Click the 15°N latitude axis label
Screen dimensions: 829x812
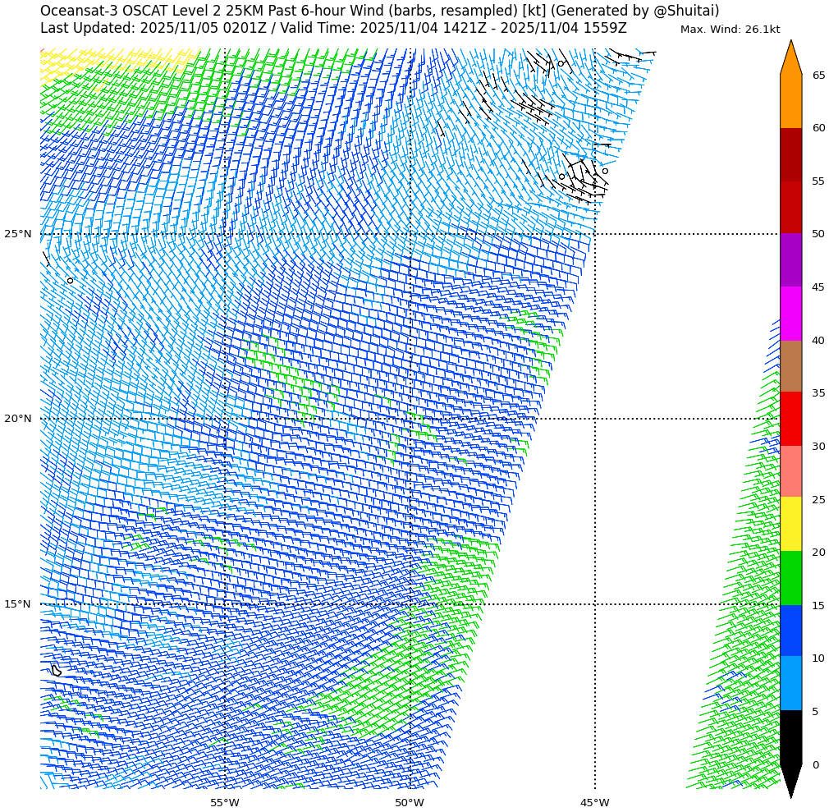point(18,604)
